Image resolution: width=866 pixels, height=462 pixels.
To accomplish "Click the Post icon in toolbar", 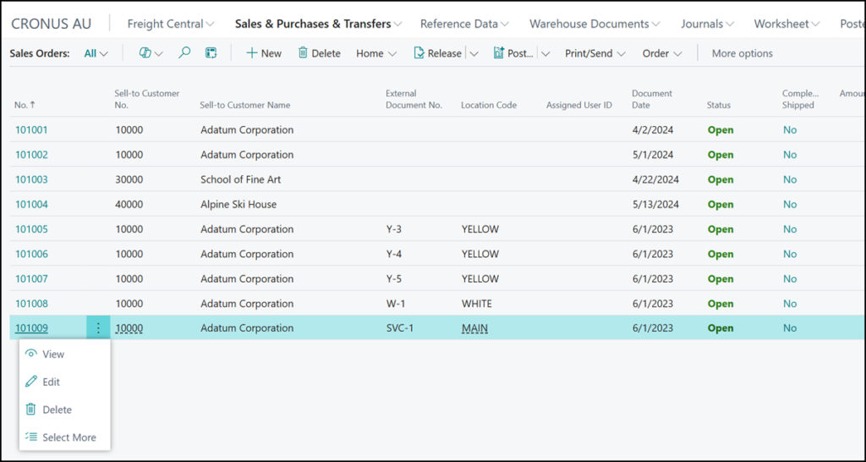I will 498,53.
